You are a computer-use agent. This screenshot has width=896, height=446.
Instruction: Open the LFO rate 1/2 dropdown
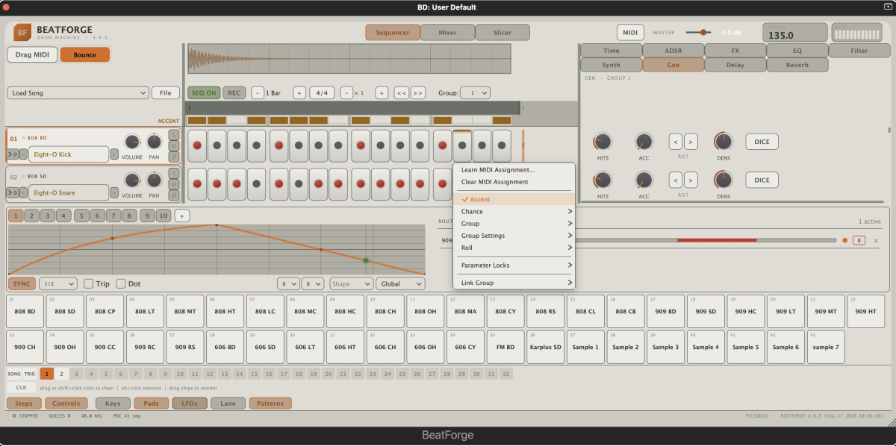58,283
